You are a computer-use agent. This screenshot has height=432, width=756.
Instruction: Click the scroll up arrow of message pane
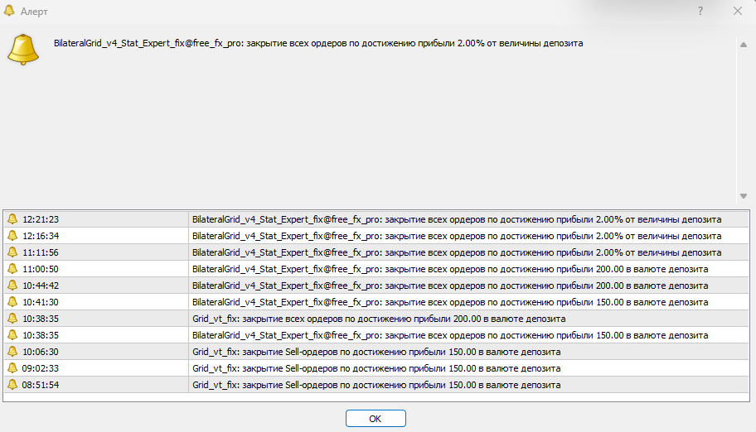point(744,45)
